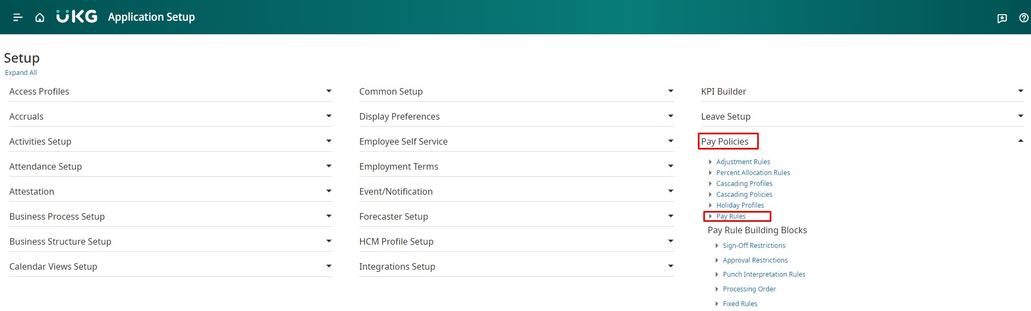This screenshot has width=1031, height=311.
Task: Open the main hamburger menu
Action: click(x=17, y=17)
